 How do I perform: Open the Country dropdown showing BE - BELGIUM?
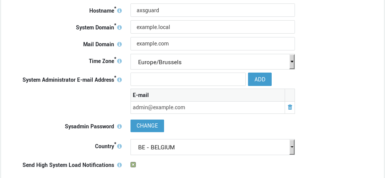coord(213,147)
